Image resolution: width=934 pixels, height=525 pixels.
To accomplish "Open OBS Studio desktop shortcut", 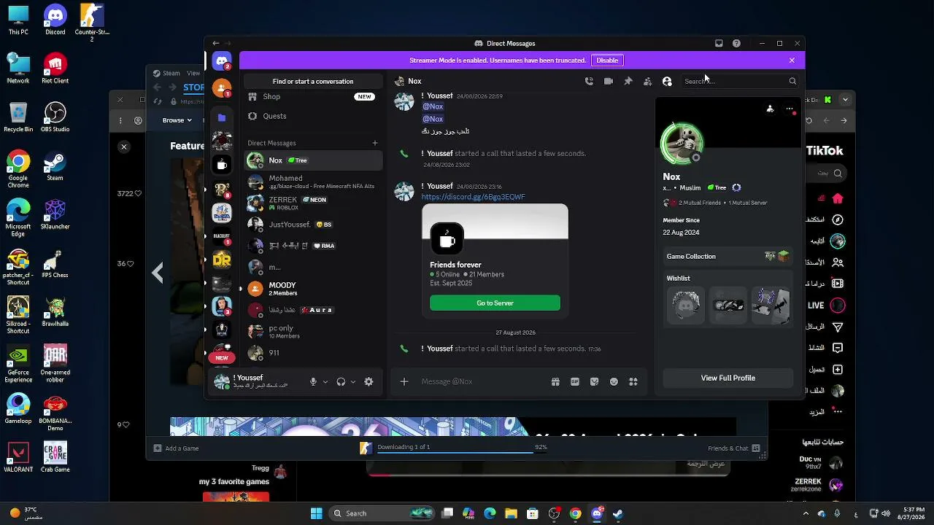I will 55,117.
